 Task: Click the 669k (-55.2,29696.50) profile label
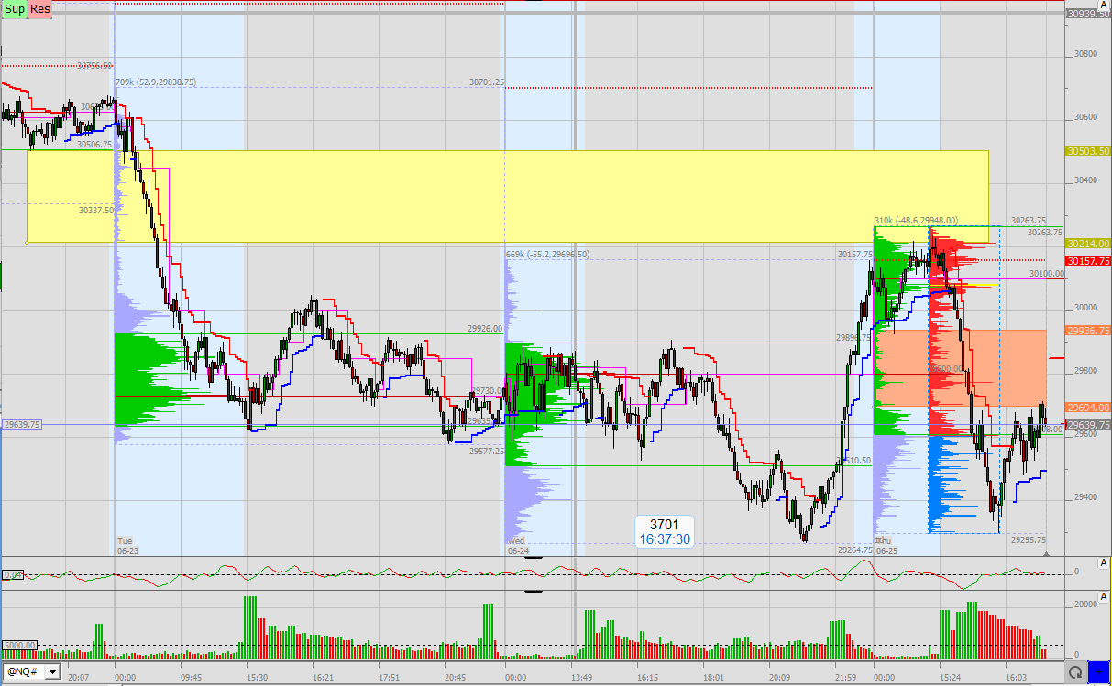point(547,255)
